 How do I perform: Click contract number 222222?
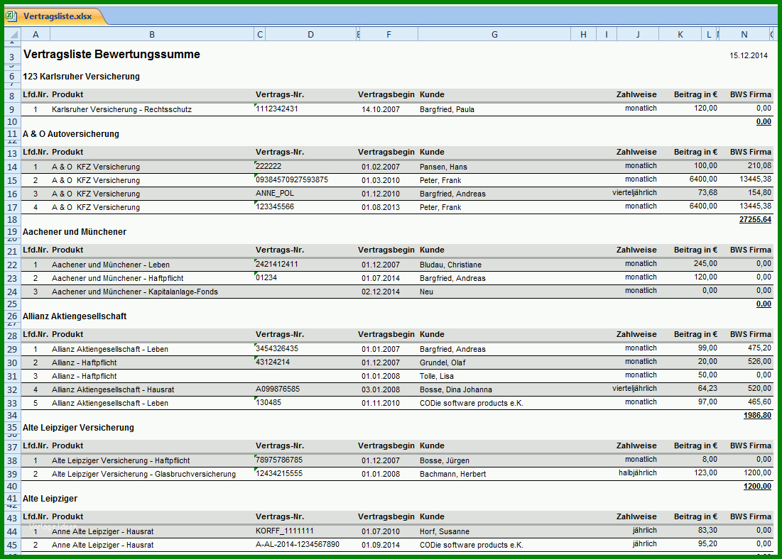(268, 166)
